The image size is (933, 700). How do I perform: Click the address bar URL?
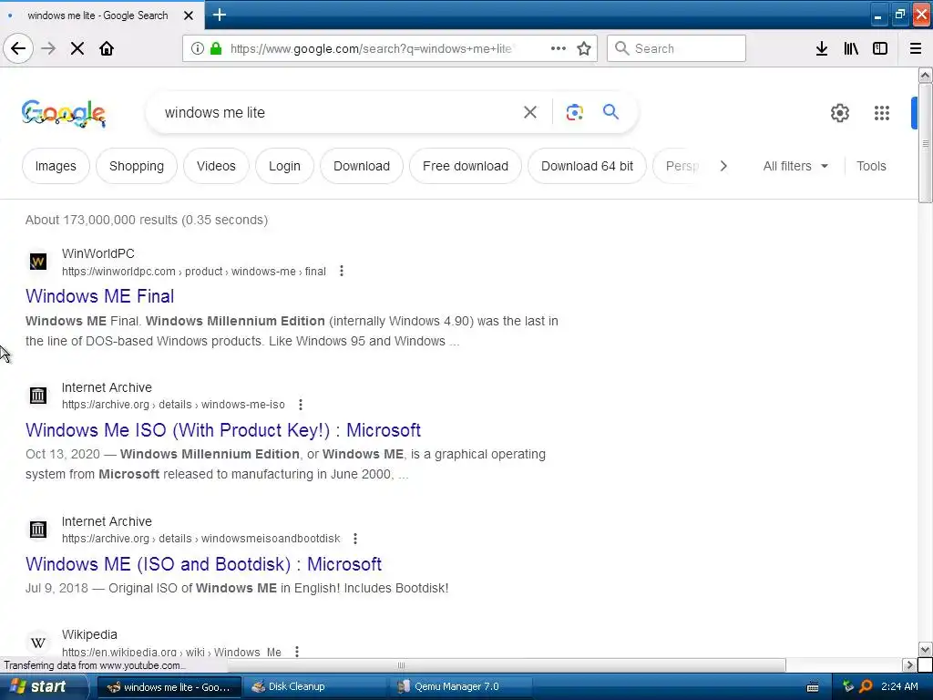tap(371, 49)
